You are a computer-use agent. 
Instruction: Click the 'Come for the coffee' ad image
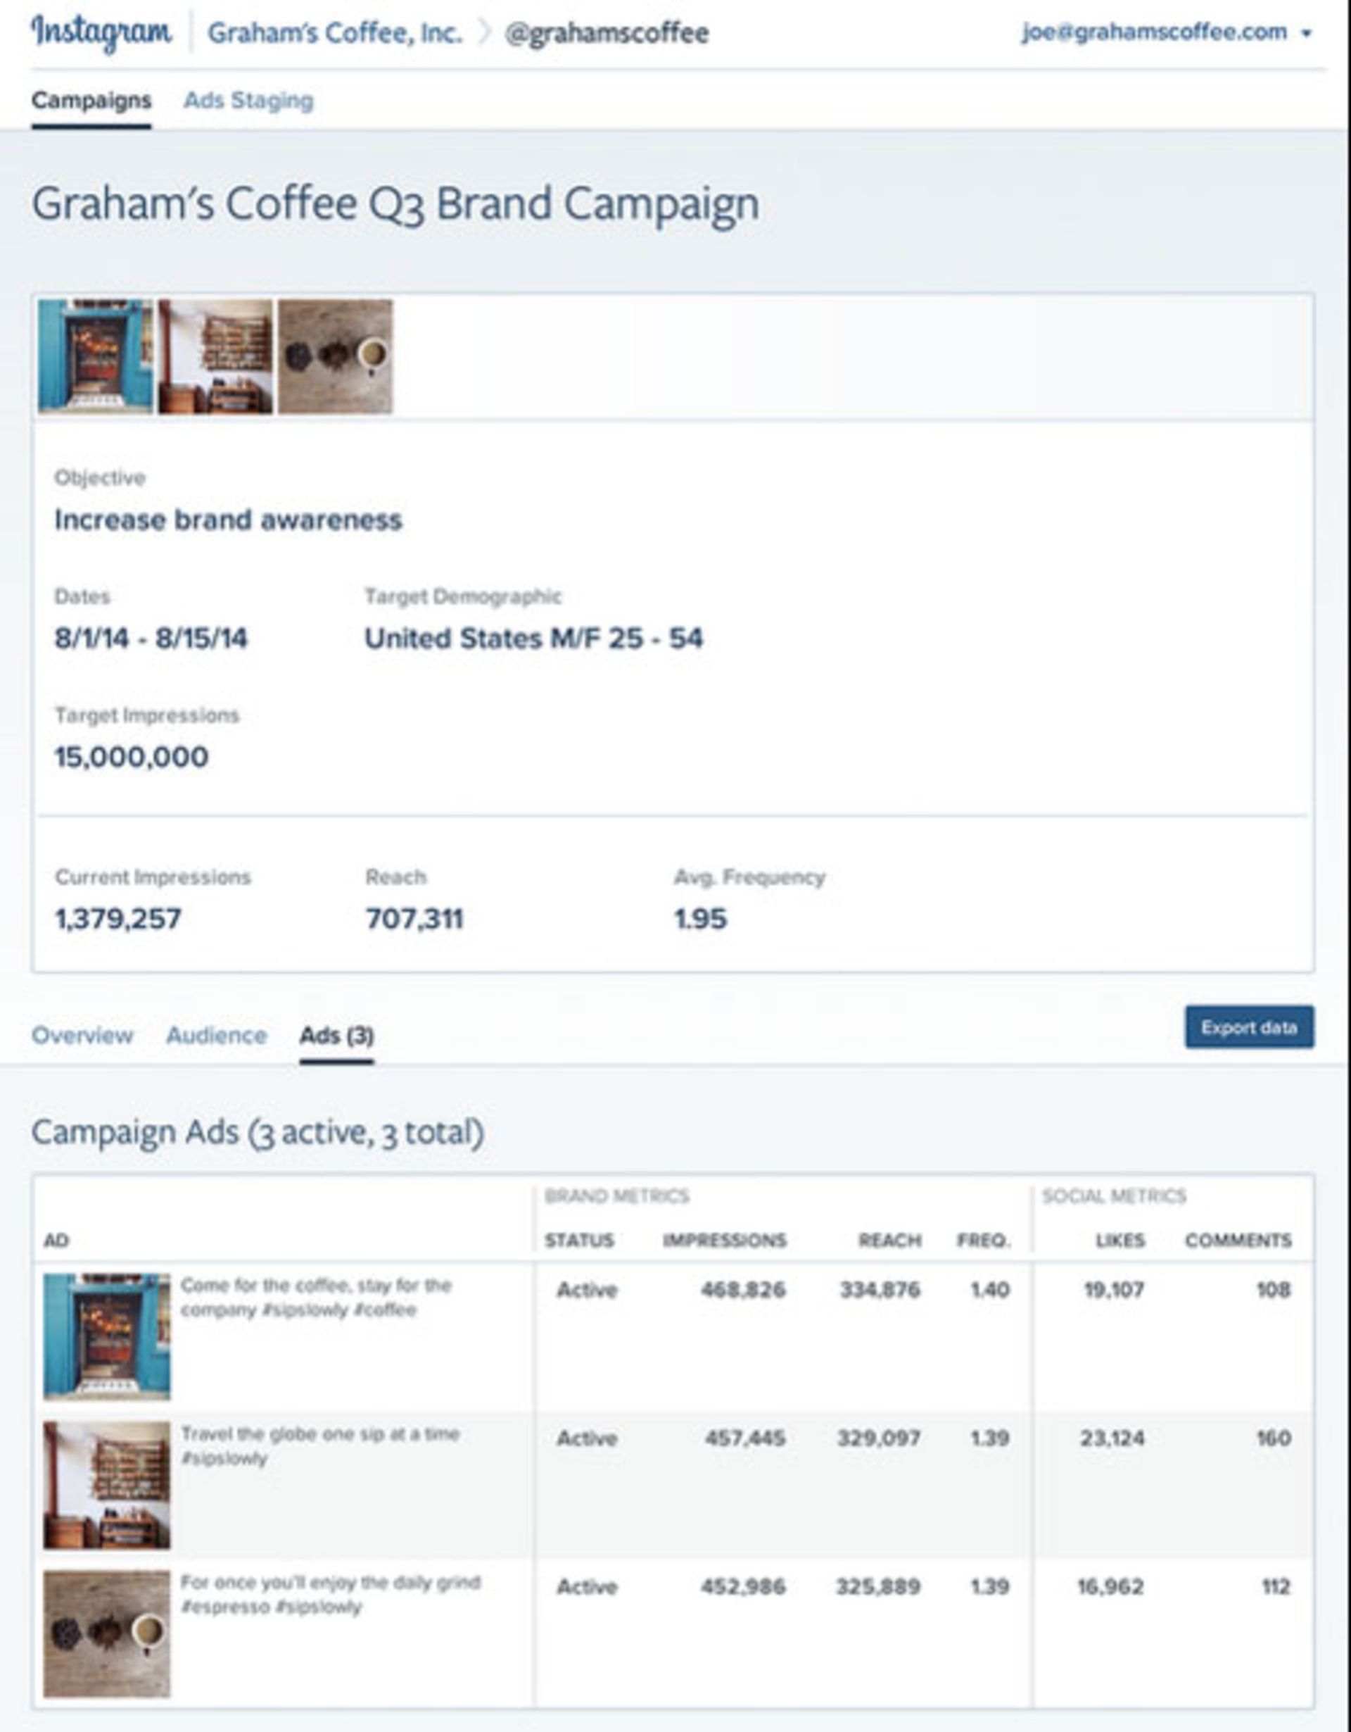pyautogui.click(x=107, y=1336)
